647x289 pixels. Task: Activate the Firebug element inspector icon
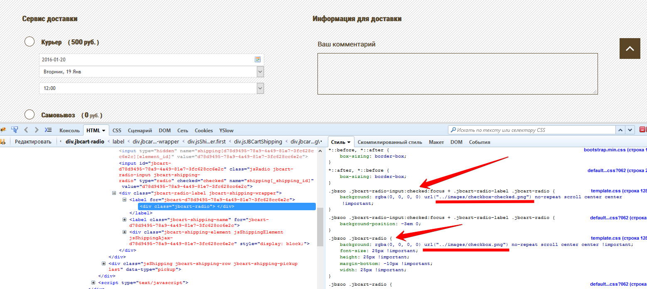click(15, 130)
